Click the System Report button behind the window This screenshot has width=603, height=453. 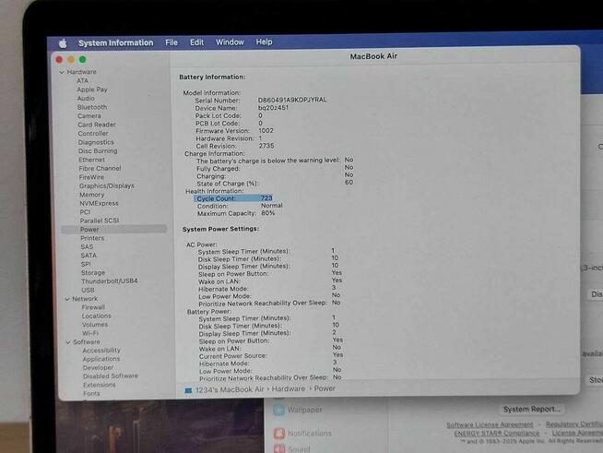pyautogui.click(x=531, y=409)
